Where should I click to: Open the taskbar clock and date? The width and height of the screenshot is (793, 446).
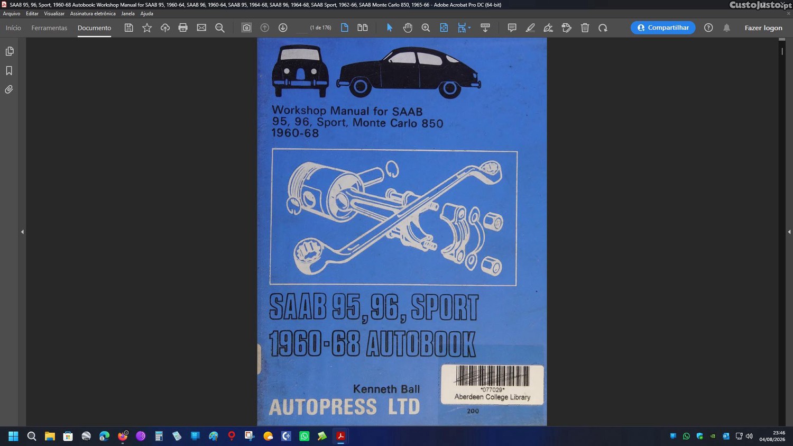[772, 436]
